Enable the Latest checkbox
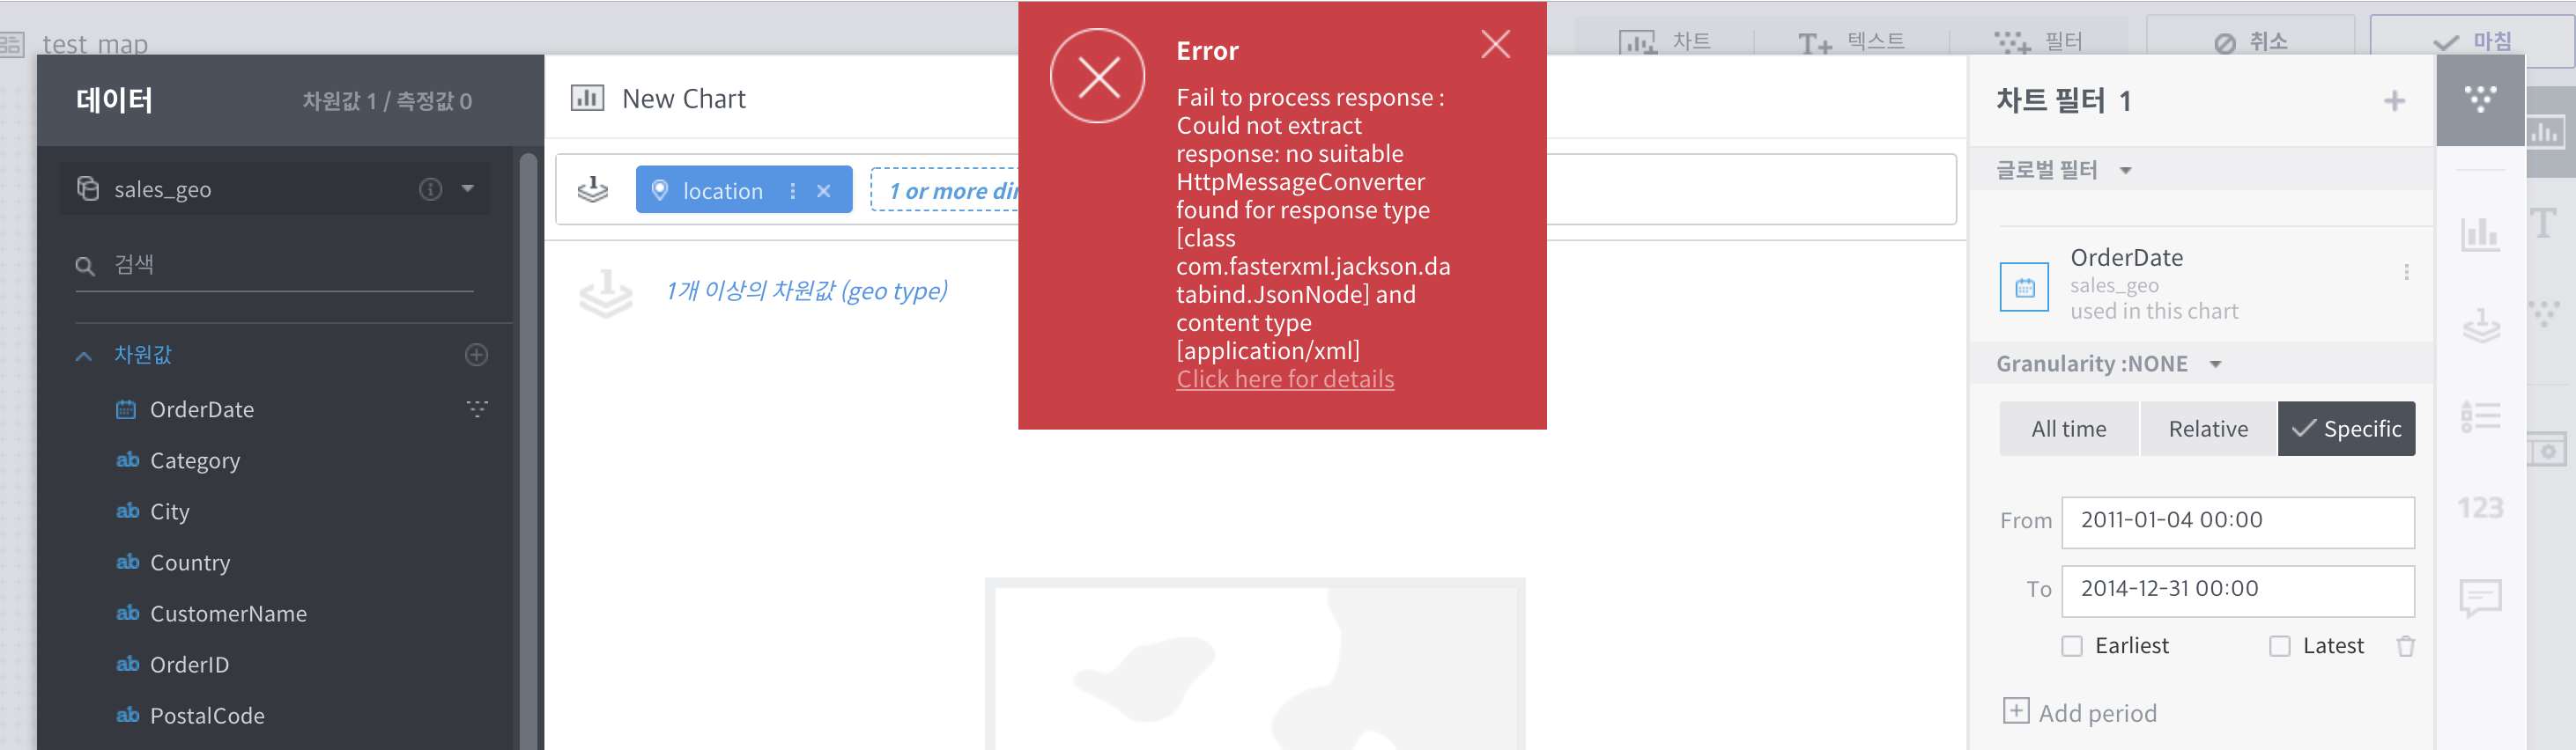2576x750 pixels. coord(2280,646)
